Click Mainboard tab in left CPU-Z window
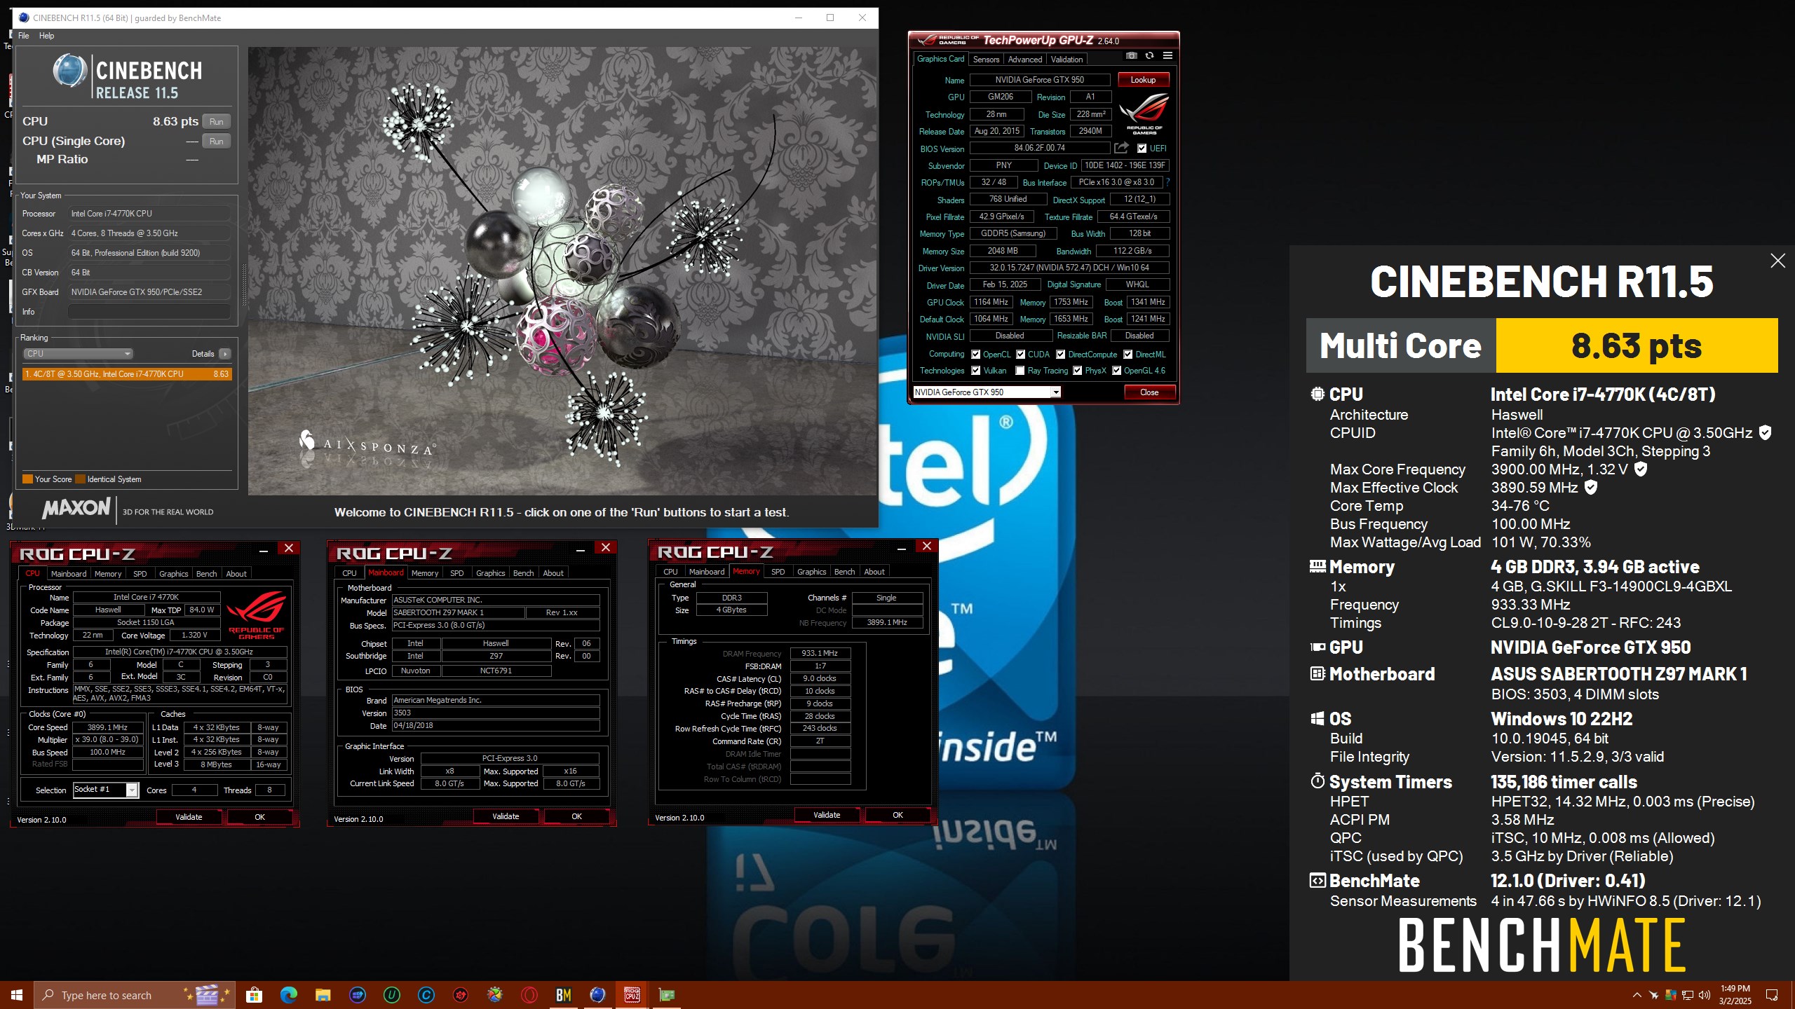The height and width of the screenshot is (1009, 1795). pos(69,574)
